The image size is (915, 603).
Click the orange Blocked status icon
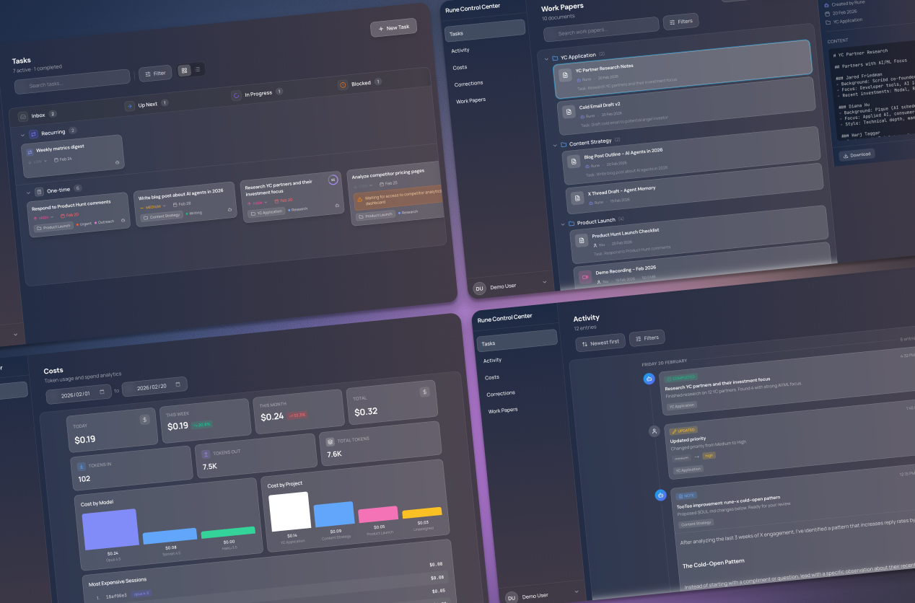[x=343, y=84]
